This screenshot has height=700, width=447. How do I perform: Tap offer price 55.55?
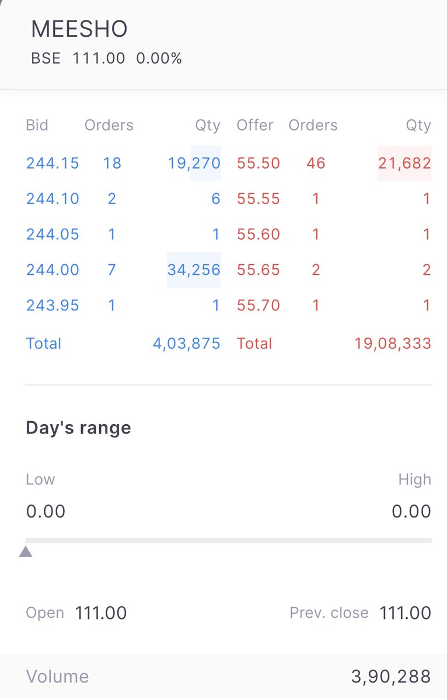pos(259,199)
